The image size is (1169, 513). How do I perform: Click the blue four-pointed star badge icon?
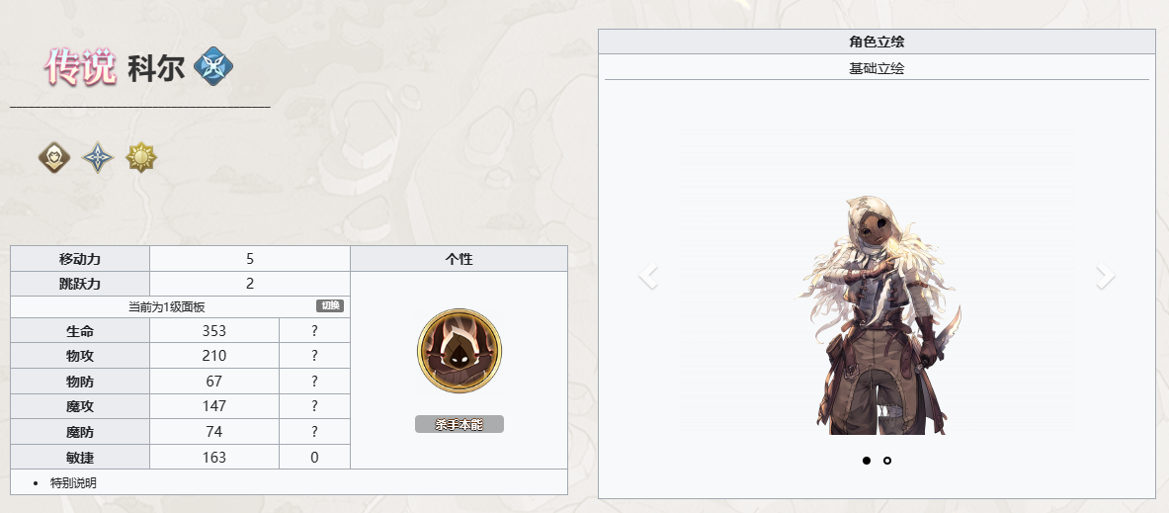pyautogui.click(x=98, y=157)
